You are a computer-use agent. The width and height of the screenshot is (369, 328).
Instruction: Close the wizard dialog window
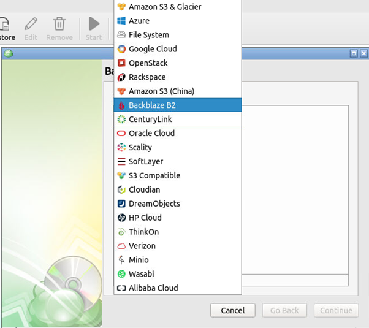click(364, 53)
